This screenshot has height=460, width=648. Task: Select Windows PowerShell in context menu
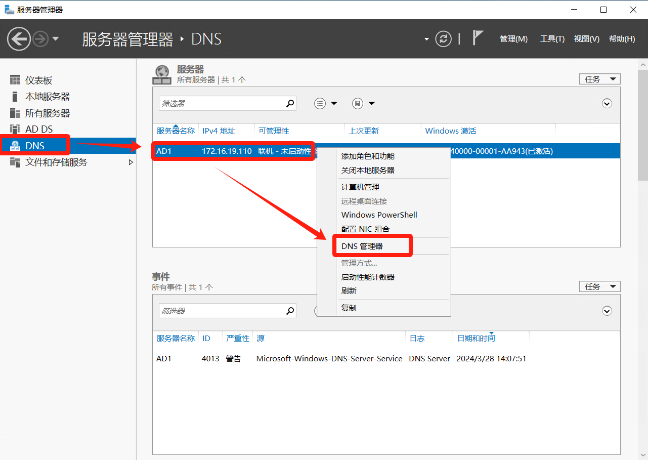point(379,215)
